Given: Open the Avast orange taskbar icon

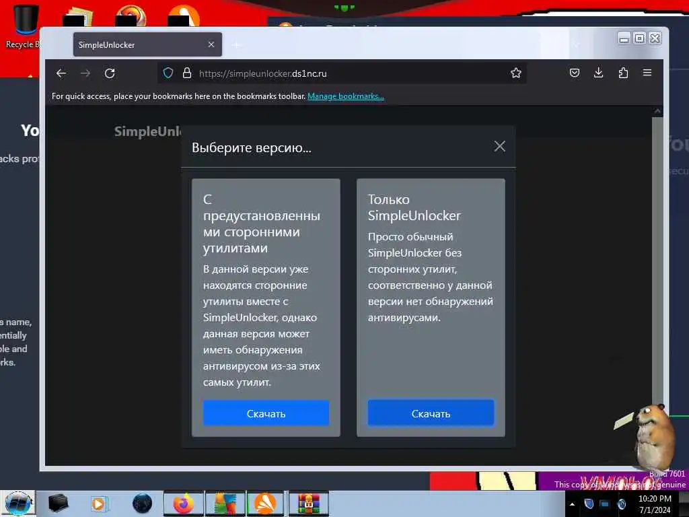Looking at the screenshot, I should [x=266, y=504].
